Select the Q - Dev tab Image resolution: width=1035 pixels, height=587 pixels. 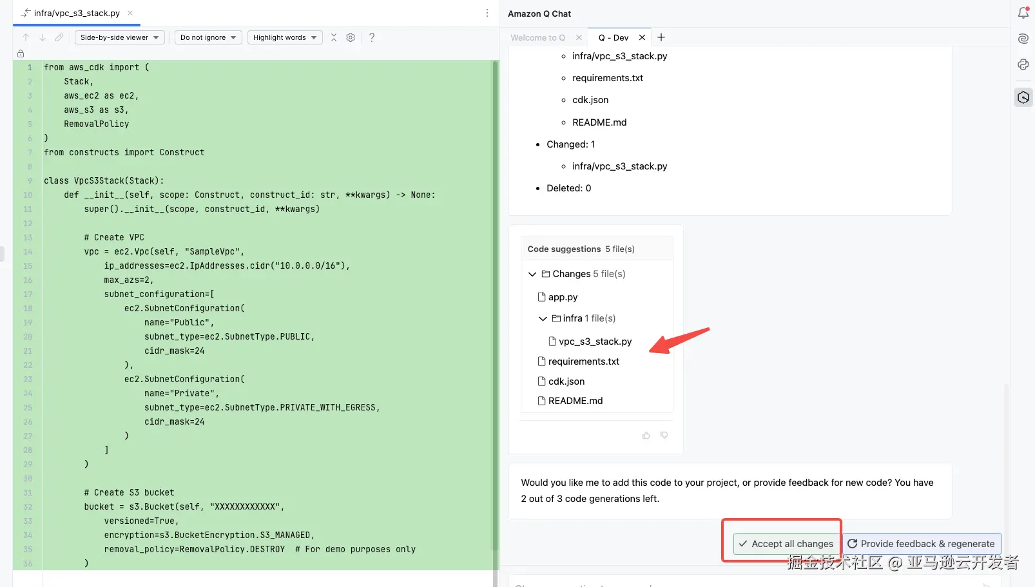[x=613, y=37]
